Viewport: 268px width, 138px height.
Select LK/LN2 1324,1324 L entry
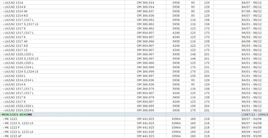click(19, 67)
